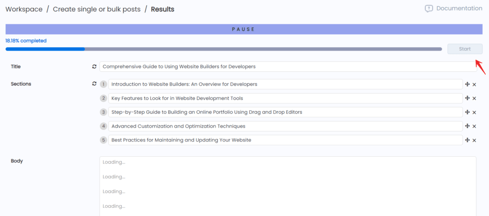The image size is (489, 216).
Task: Open Create single or bulk posts breadcrumb
Action: point(96,10)
